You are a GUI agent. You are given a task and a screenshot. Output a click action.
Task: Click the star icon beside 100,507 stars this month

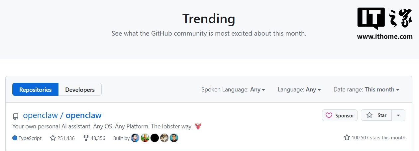(347, 137)
